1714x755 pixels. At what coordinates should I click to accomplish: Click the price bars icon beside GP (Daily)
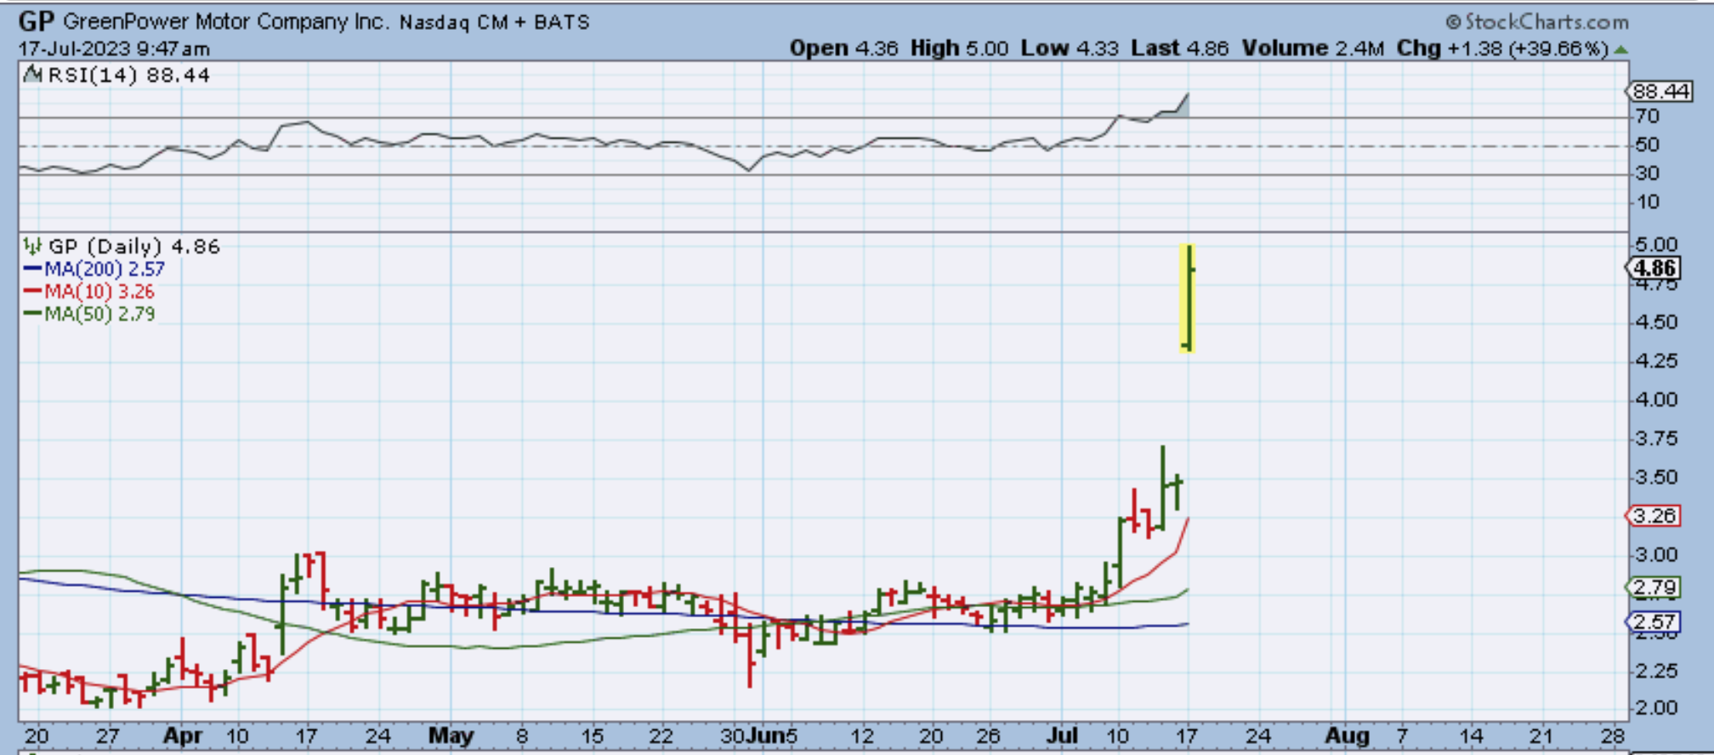tap(32, 247)
